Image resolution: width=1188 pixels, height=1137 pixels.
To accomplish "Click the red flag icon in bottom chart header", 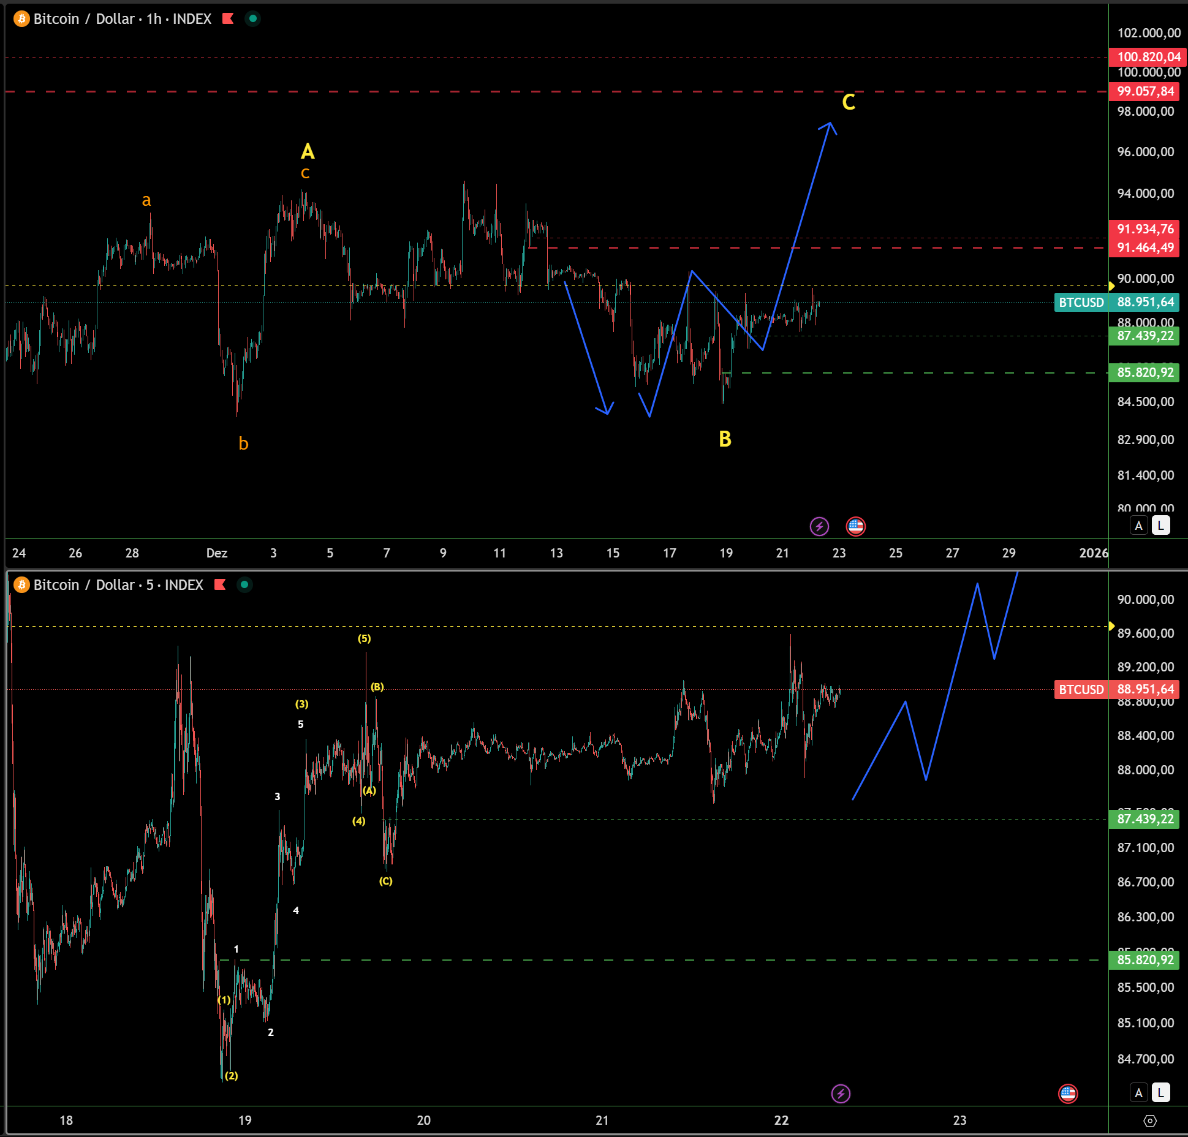I will click(x=220, y=585).
